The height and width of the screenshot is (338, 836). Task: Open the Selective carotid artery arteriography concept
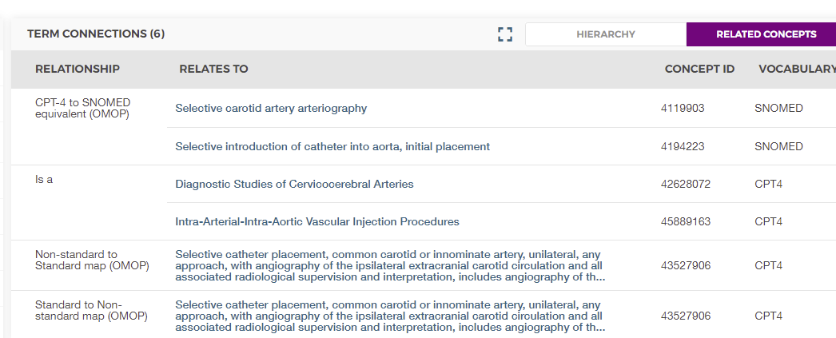click(x=271, y=108)
